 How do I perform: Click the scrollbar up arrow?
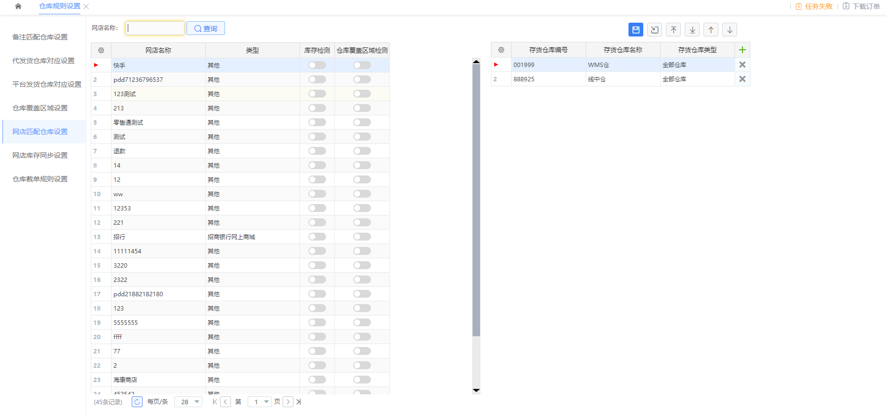coord(476,62)
